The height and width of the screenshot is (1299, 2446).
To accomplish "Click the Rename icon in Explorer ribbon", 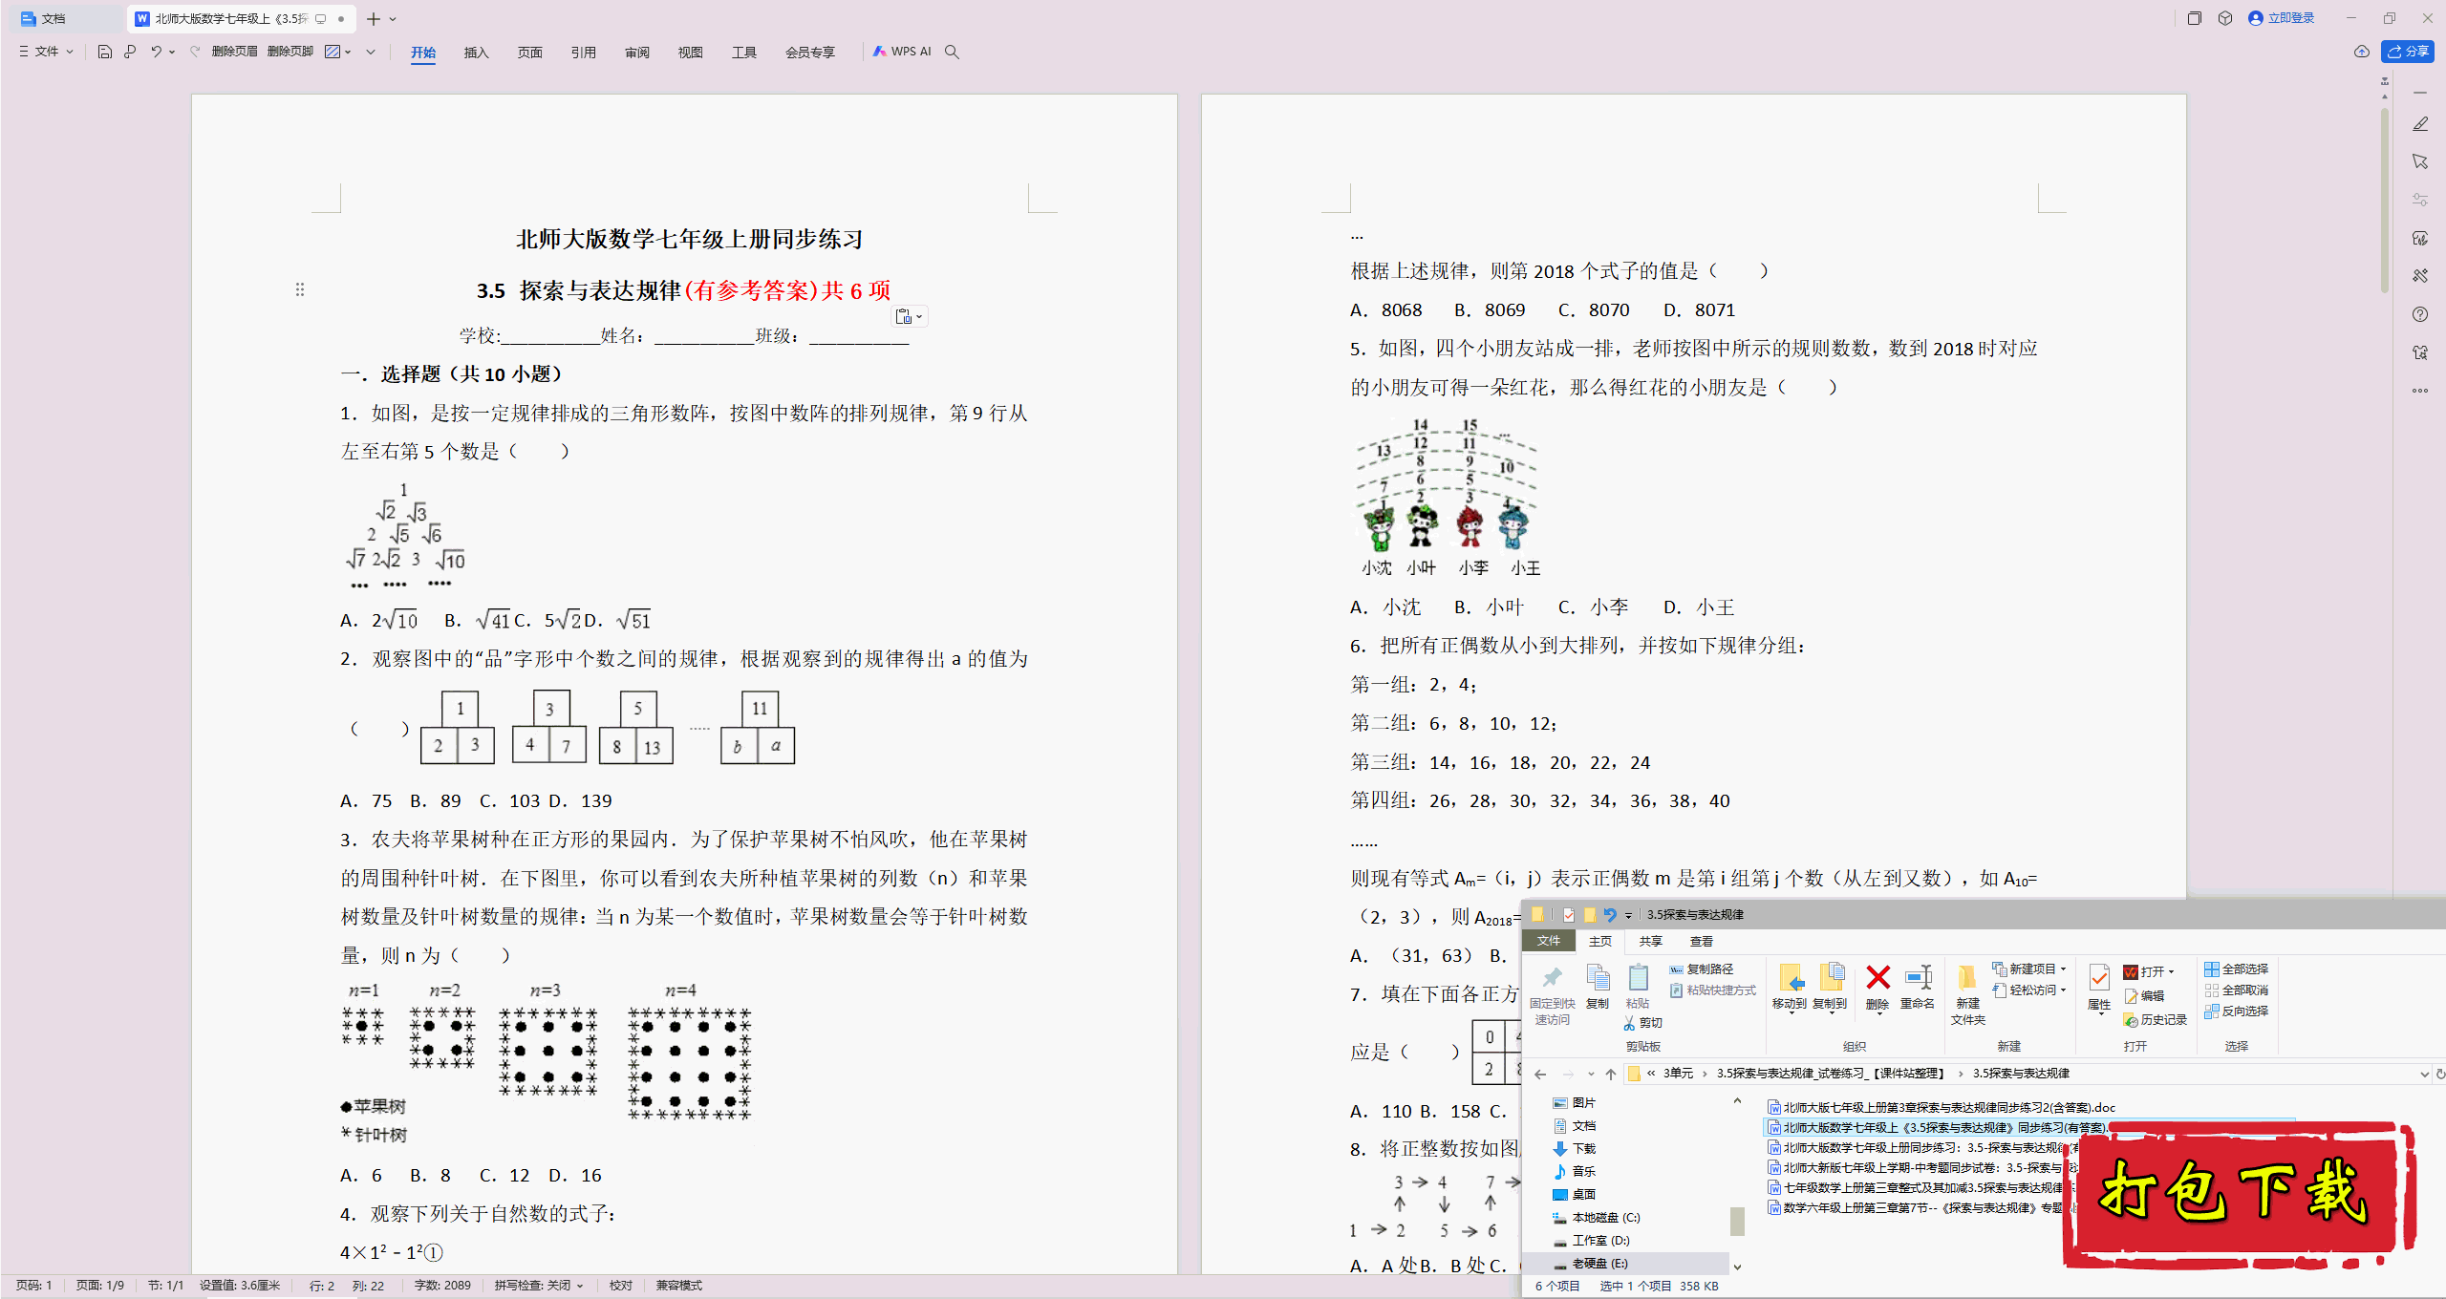I will point(1918,978).
